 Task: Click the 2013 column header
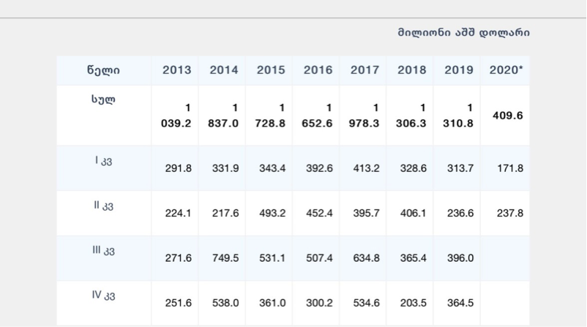point(176,70)
